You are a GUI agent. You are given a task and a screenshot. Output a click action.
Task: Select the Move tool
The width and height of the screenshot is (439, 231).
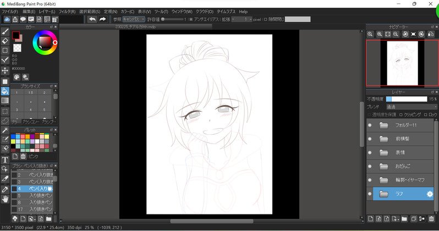5,70
